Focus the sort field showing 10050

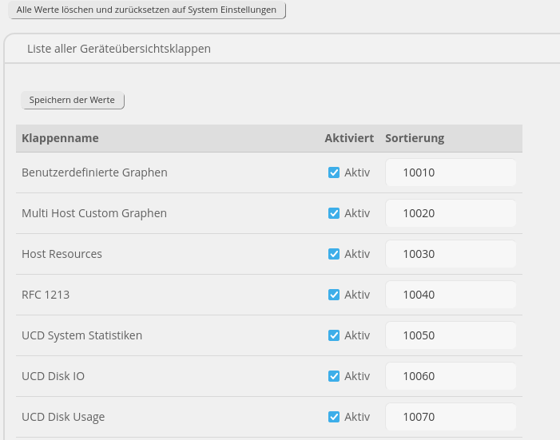[x=451, y=335]
